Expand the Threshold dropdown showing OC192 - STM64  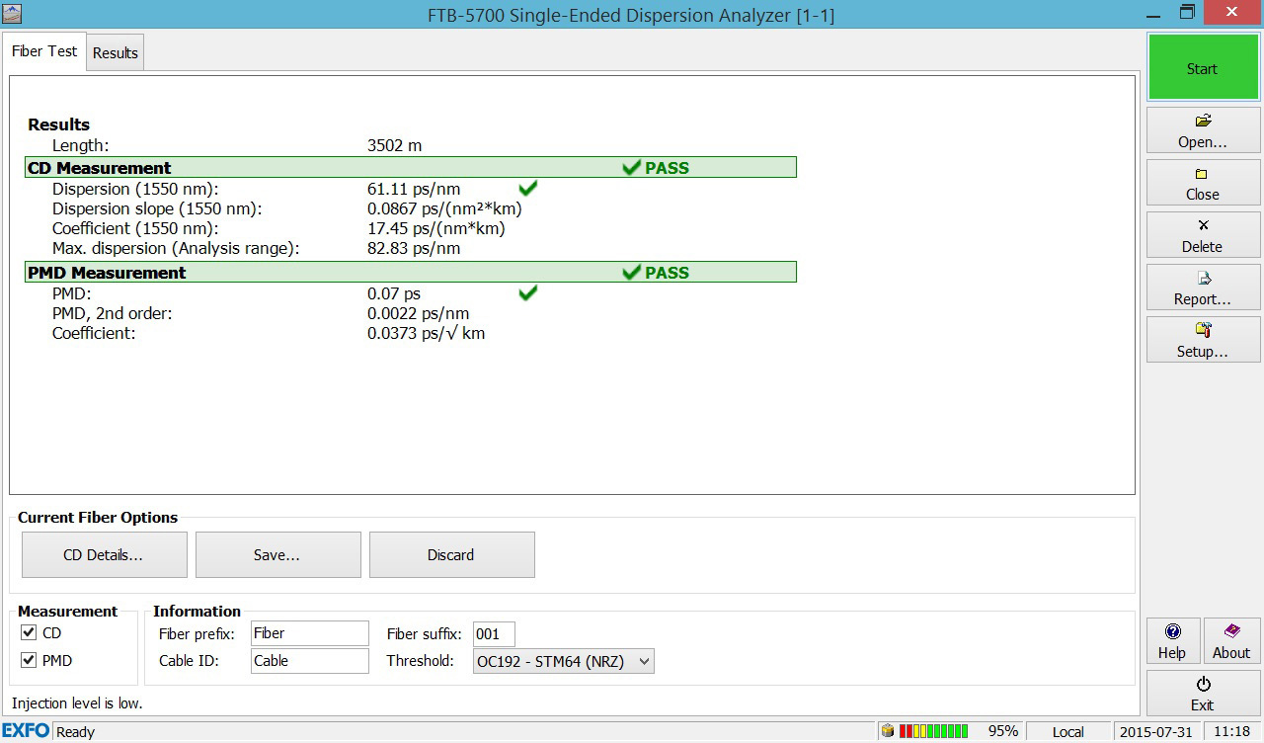[x=563, y=661]
